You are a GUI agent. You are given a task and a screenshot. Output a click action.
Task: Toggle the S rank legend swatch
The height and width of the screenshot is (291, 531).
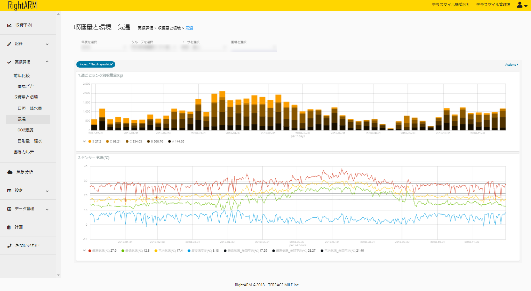pos(90,142)
